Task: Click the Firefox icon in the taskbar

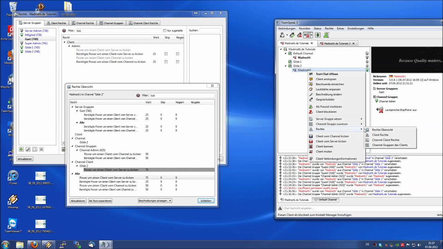Action: click(x=34, y=245)
